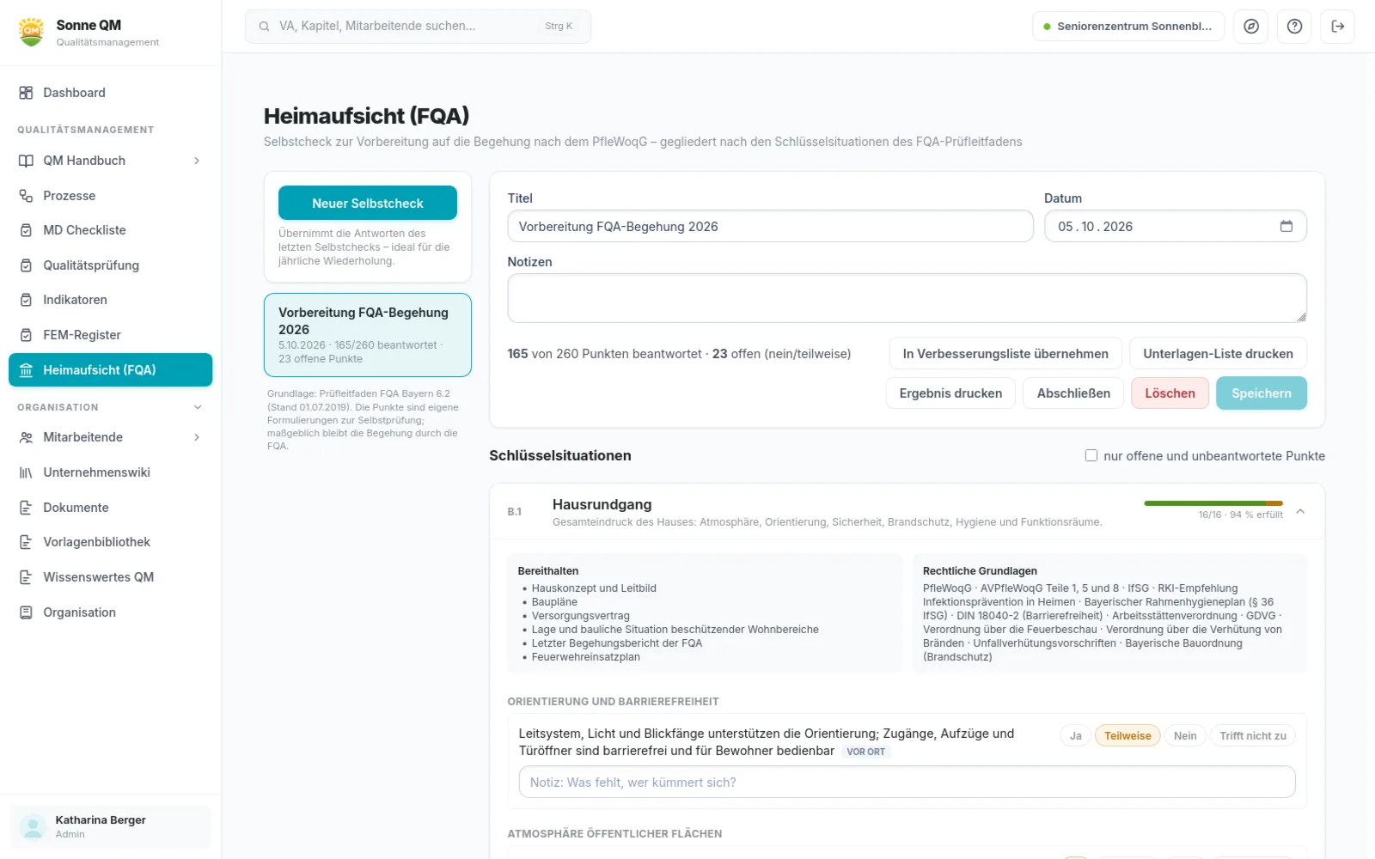1375x859 pixels.
Task: Open Unternehmenswiki from the sidebar
Action: [x=110, y=472]
